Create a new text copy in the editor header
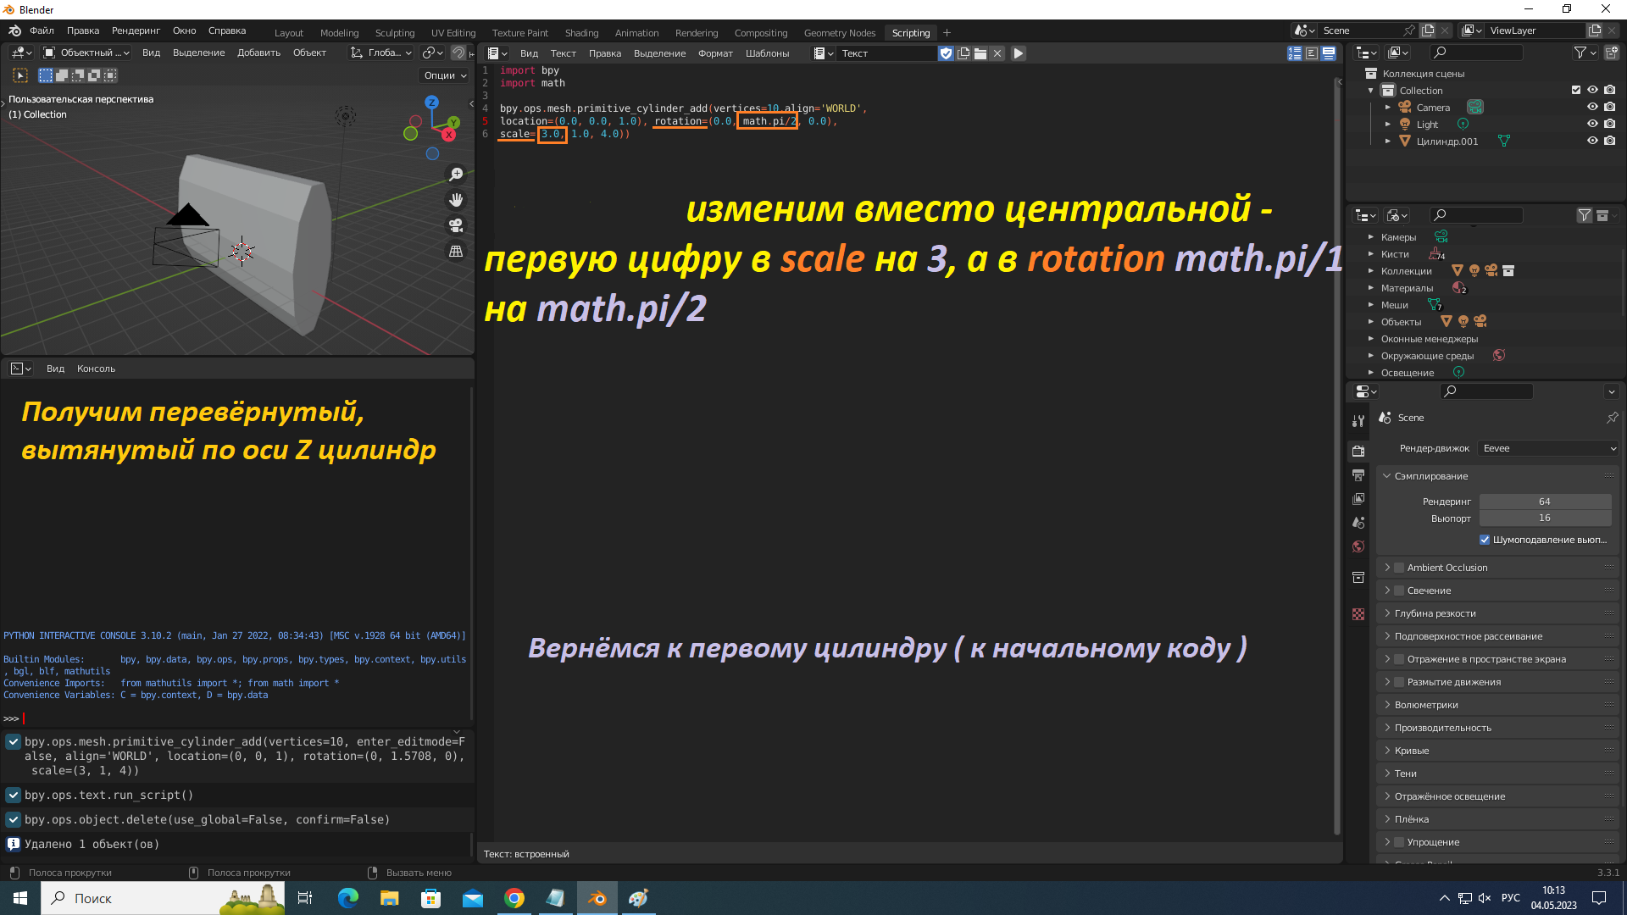The image size is (1627, 915). click(963, 53)
